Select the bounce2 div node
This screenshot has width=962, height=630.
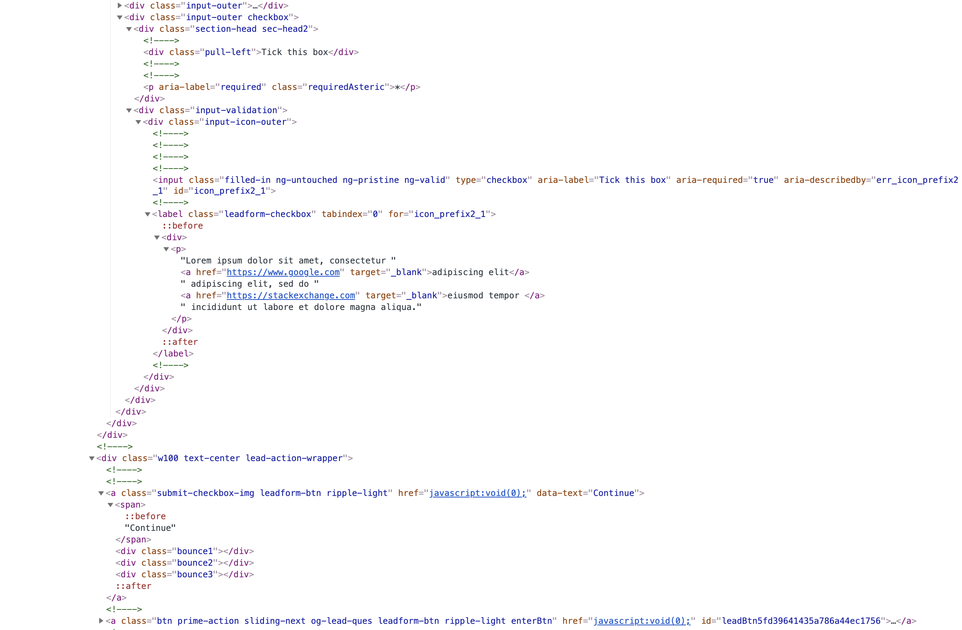(184, 563)
